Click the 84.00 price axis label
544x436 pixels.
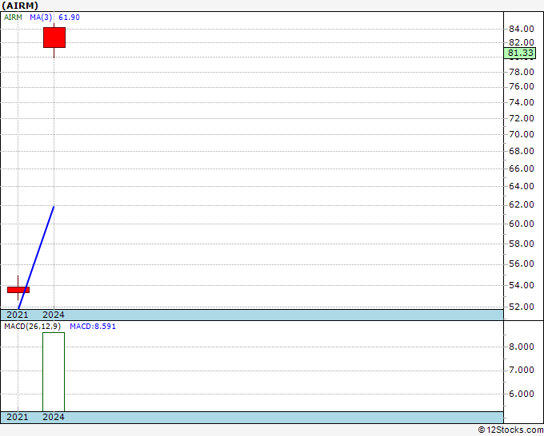pos(521,29)
